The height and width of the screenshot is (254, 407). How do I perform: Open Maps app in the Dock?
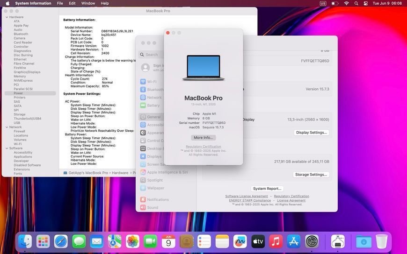tap(115, 241)
